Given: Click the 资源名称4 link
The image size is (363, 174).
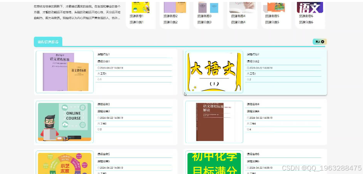Looking at the screenshot, I should [238, 16].
